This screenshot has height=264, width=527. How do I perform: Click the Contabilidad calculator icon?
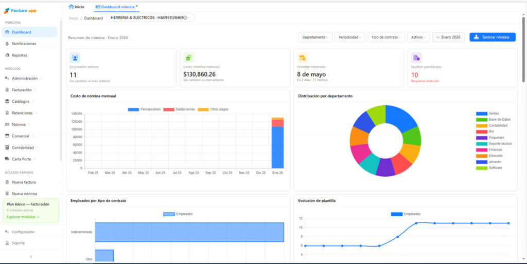click(x=7, y=147)
